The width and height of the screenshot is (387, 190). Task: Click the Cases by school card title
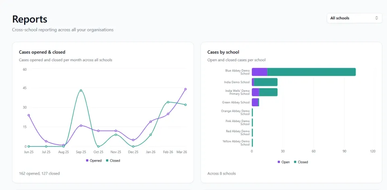pyautogui.click(x=223, y=52)
